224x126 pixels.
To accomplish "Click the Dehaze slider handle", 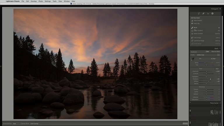I will 206,94.
